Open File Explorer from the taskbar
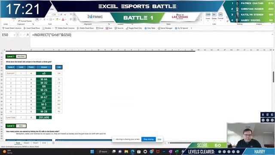275x155 pixels. point(126,152)
